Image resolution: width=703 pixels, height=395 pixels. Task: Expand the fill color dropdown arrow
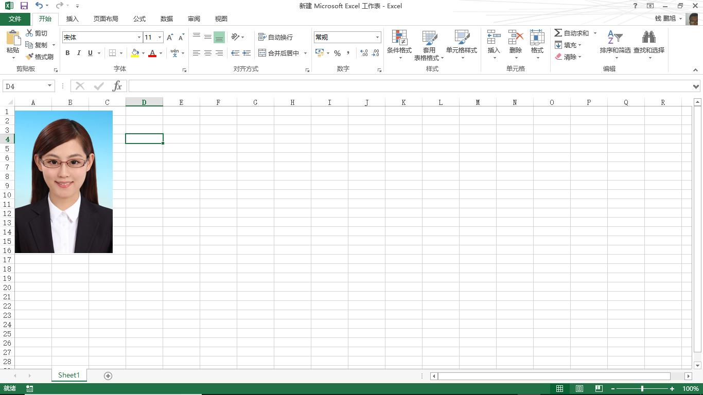pyautogui.click(x=143, y=53)
